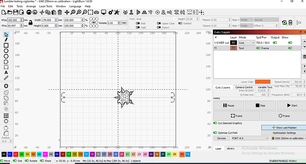Select the Offset Shapes tool
Screen dimensions: 306x164
6,86
